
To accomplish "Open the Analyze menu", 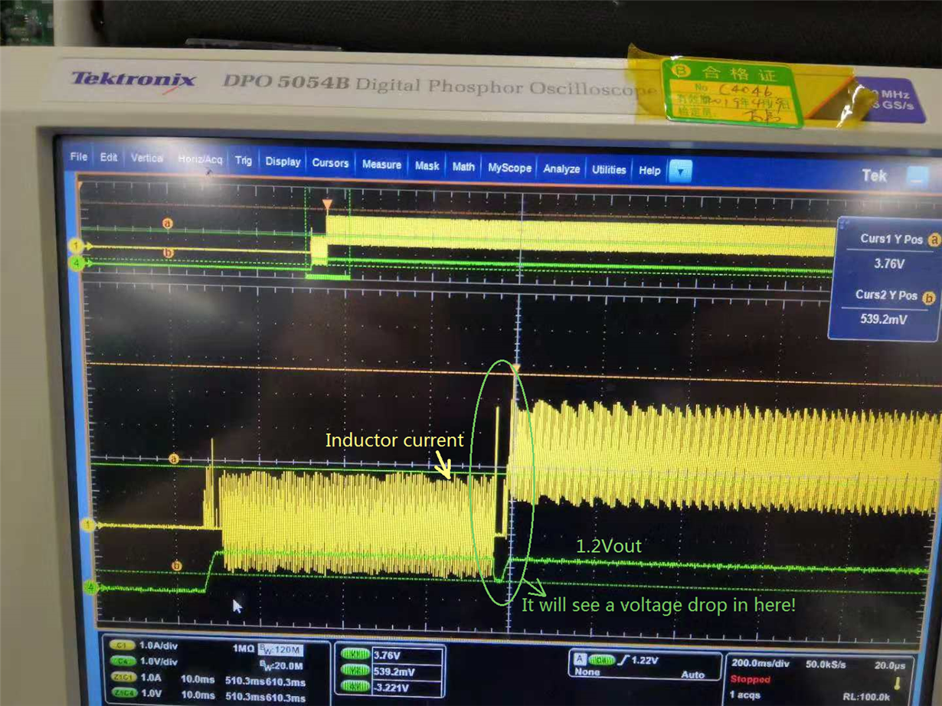I will (561, 169).
